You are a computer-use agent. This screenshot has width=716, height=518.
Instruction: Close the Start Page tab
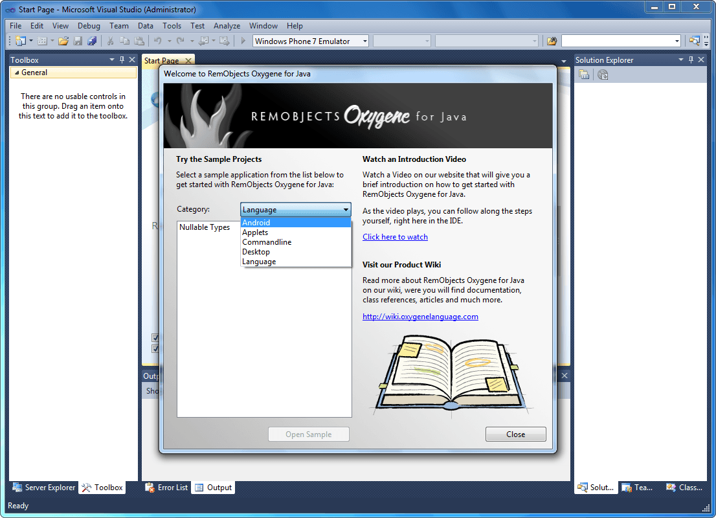click(x=188, y=61)
